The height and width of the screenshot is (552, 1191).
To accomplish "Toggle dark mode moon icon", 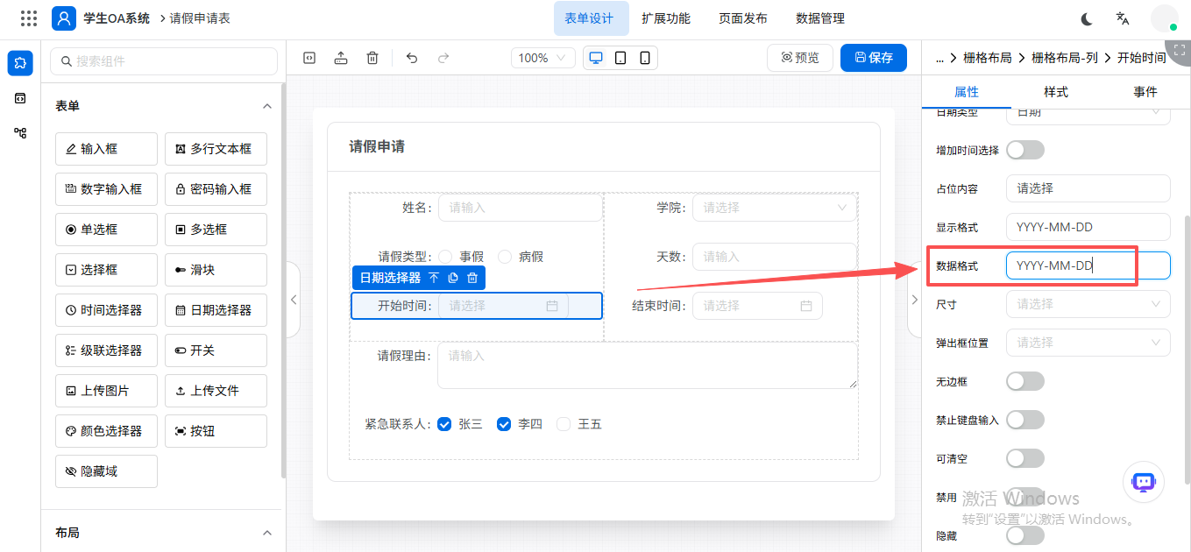I will coord(1087,18).
